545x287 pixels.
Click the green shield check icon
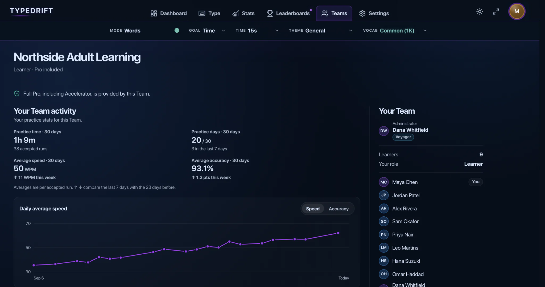(17, 93)
